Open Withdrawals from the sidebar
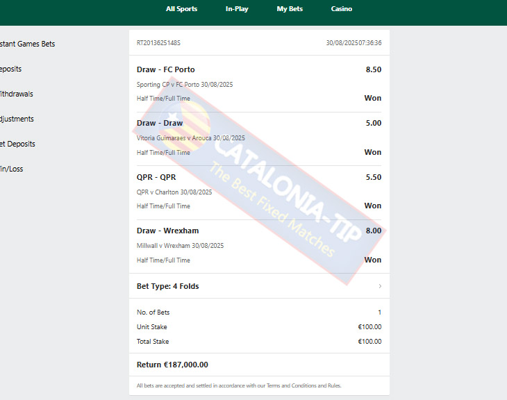 17,94
